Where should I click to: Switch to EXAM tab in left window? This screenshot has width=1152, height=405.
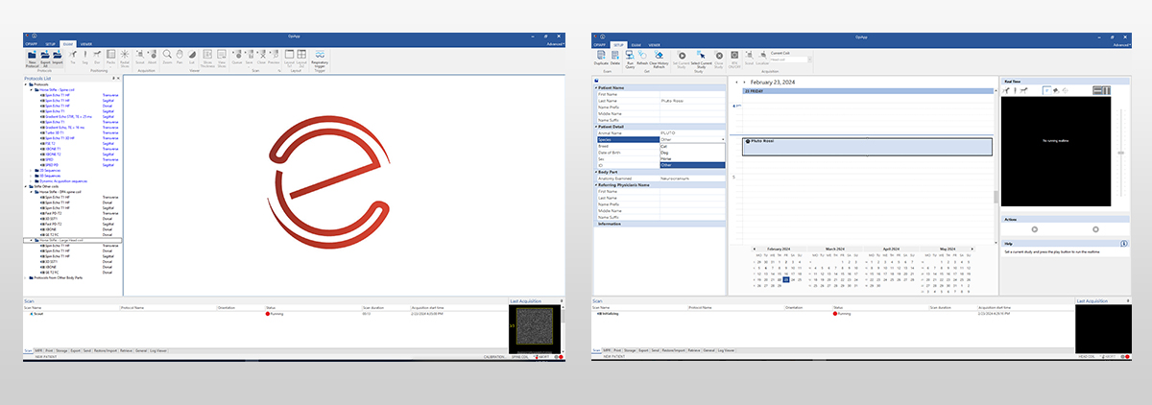tap(68, 44)
